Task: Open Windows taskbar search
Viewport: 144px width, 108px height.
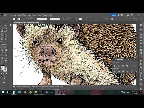Action: click(8, 92)
